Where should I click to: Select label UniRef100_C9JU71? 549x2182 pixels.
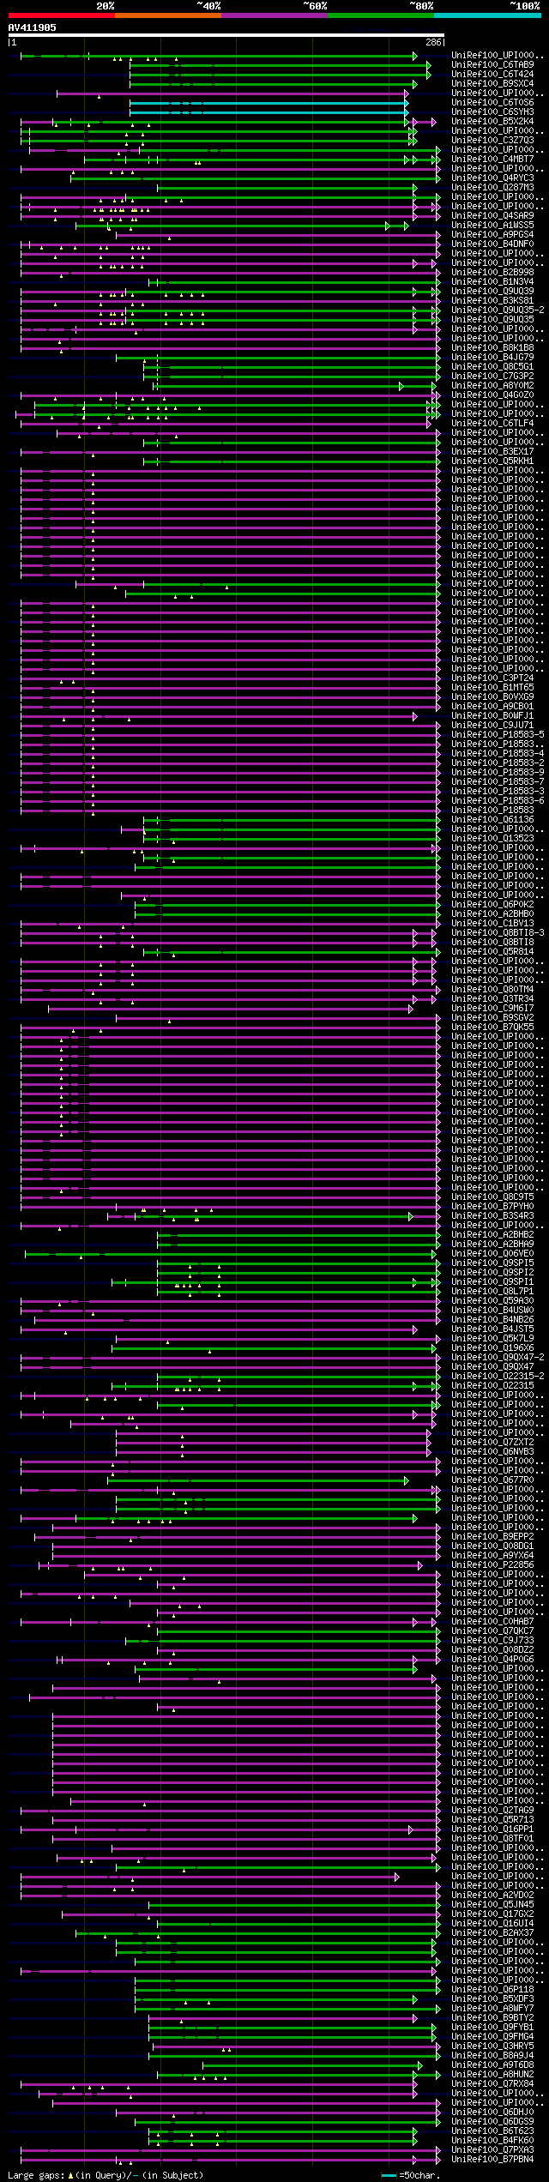pyautogui.click(x=492, y=725)
